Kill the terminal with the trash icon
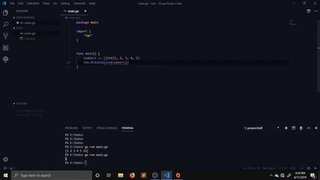This screenshot has width=320, height=180. [x=301, y=128]
